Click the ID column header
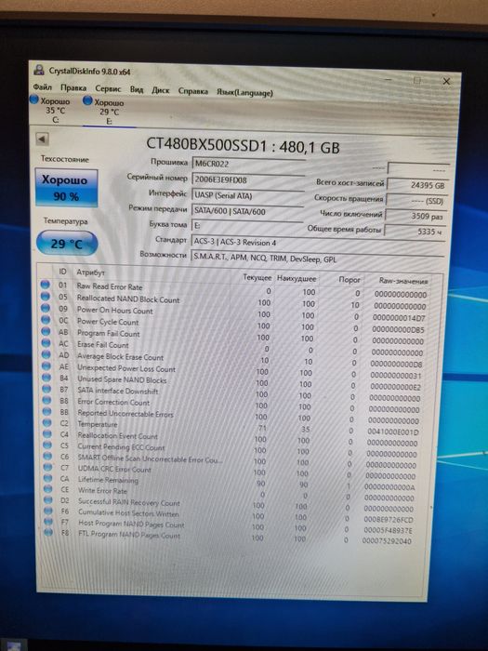Viewport: 488px width, 651px height. tap(62, 272)
